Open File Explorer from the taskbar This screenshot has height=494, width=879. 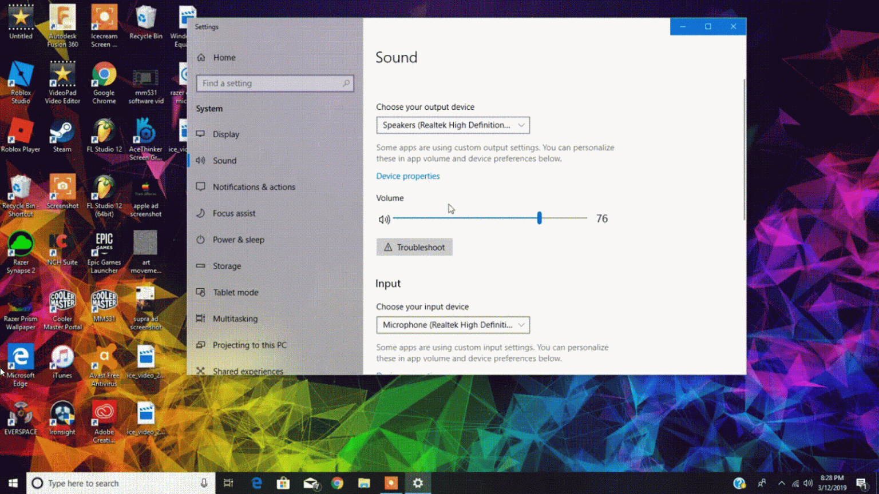pos(364,483)
